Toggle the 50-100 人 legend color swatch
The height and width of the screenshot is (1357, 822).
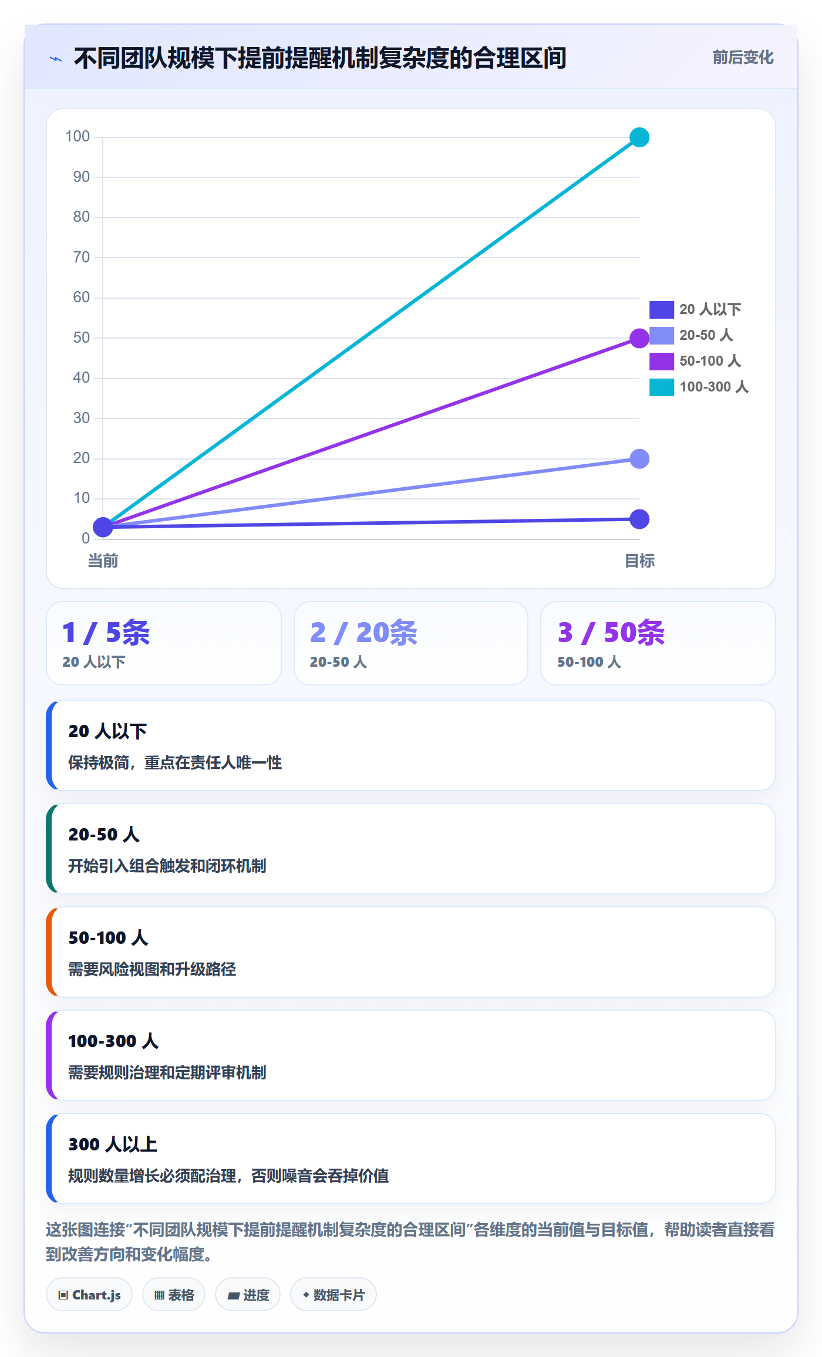point(661,361)
